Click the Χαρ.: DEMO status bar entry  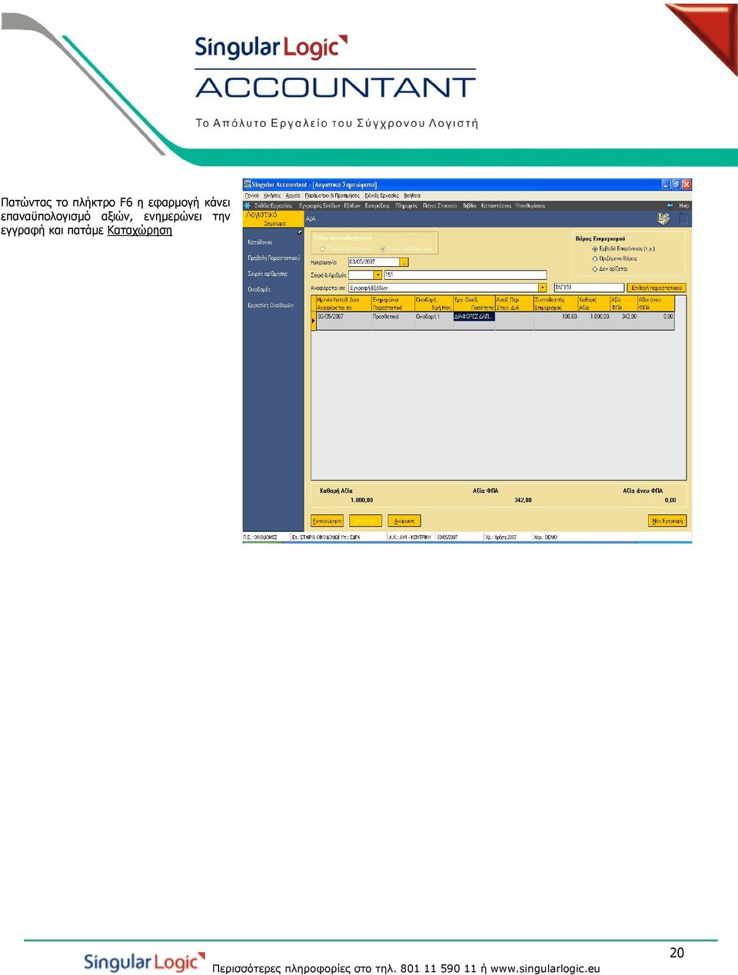point(546,537)
